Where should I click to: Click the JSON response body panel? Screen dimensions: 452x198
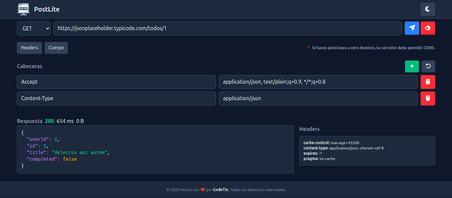155,149
